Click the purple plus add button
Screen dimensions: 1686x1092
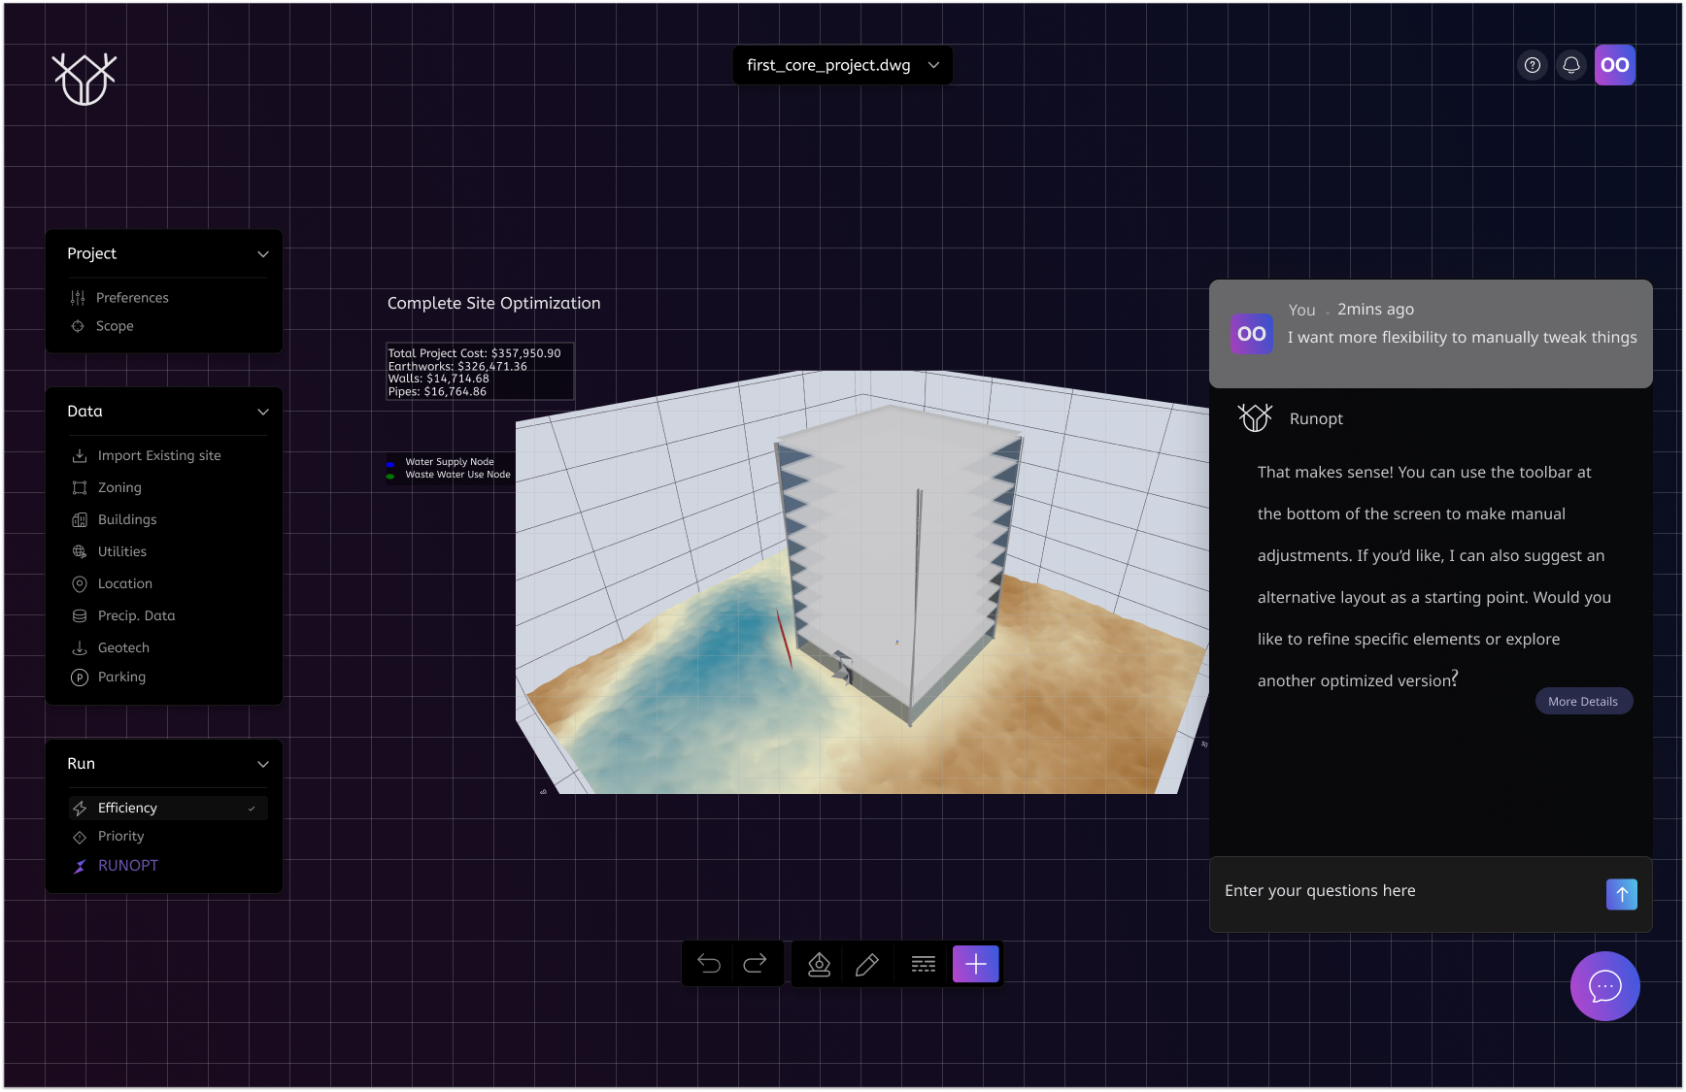coord(976,964)
